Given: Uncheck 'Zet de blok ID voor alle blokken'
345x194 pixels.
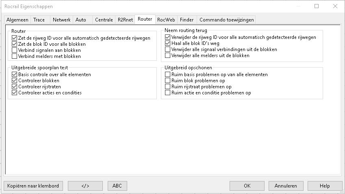Looking at the screenshot, I should (x=15, y=44).
